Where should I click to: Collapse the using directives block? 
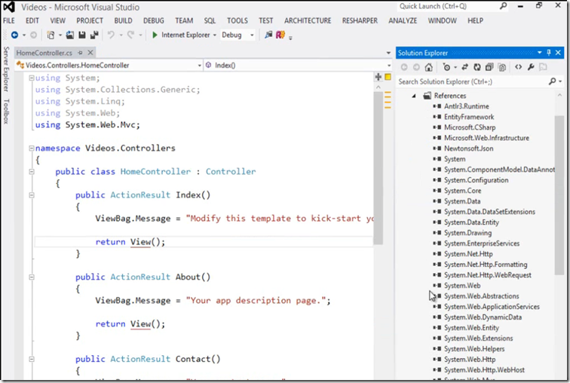32,78
